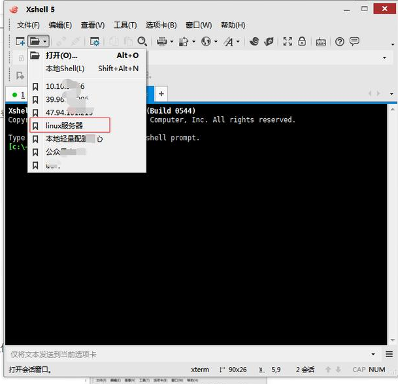
Task: Open the 文件(F) menu
Action: point(29,25)
